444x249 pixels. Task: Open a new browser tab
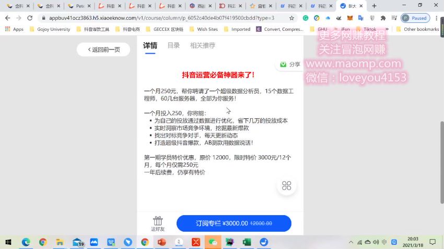coord(374,6)
